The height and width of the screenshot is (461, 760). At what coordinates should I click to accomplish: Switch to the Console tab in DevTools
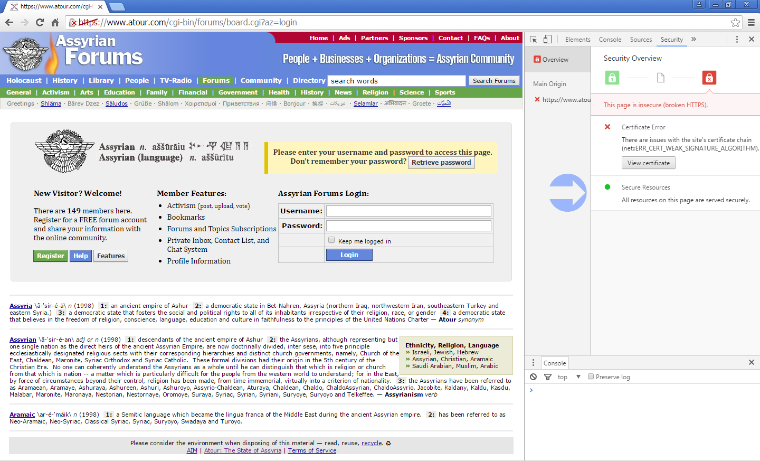click(x=610, y=39)
